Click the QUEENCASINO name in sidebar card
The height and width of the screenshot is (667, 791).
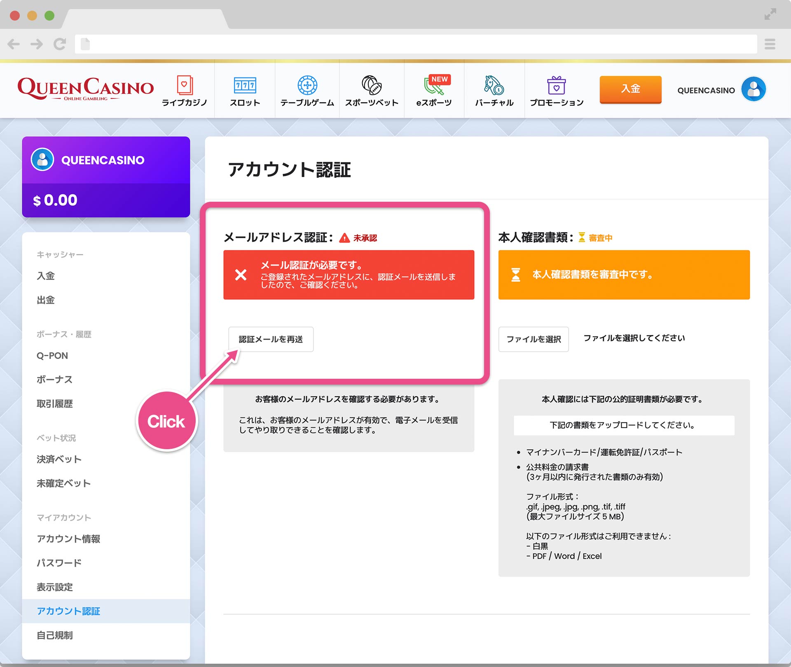click(x=103, y=160)
